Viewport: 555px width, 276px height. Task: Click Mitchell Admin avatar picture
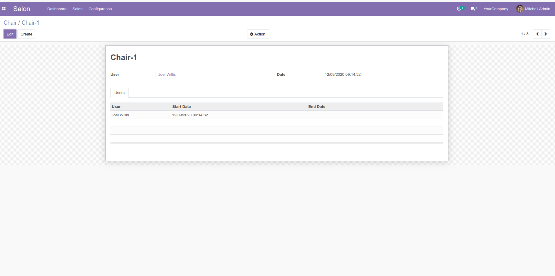[x=520, y=9]
